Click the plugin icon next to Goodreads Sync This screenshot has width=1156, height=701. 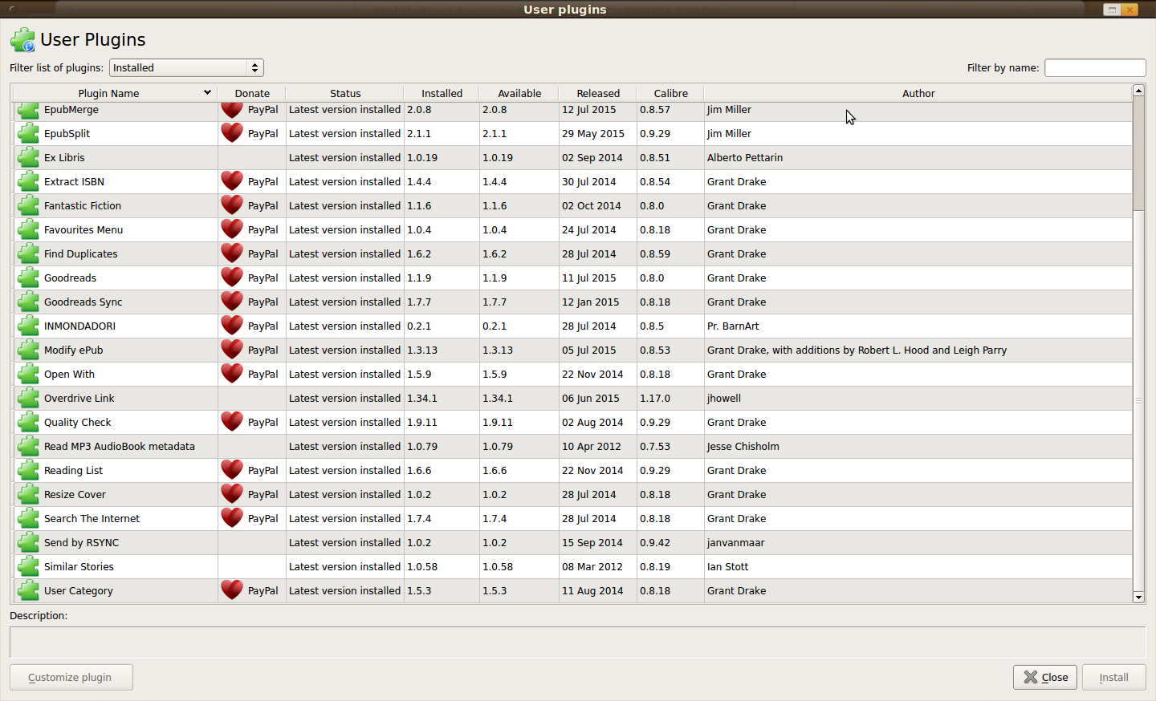tap(28, 302)
